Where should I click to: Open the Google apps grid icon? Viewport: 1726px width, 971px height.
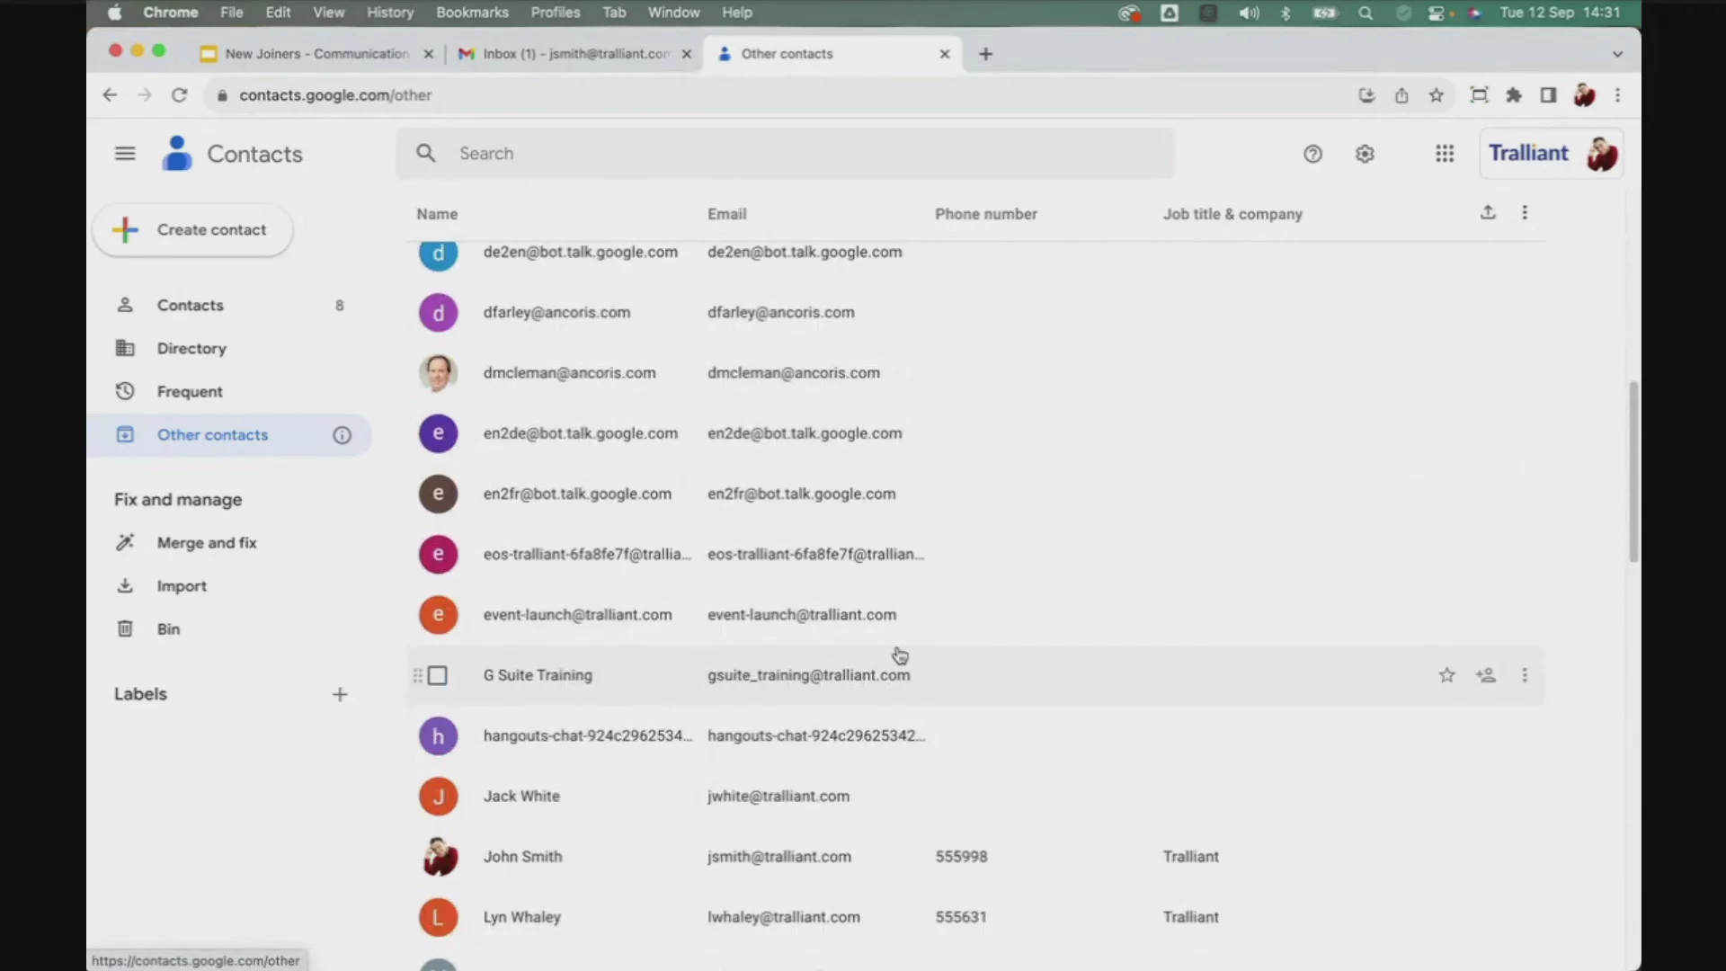click(1445, 154)
